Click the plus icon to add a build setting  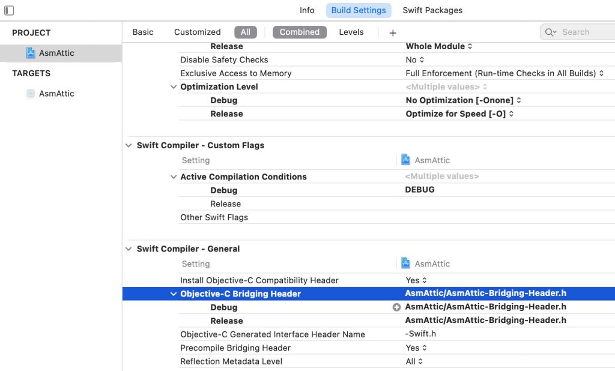click(x=393, y=33)
